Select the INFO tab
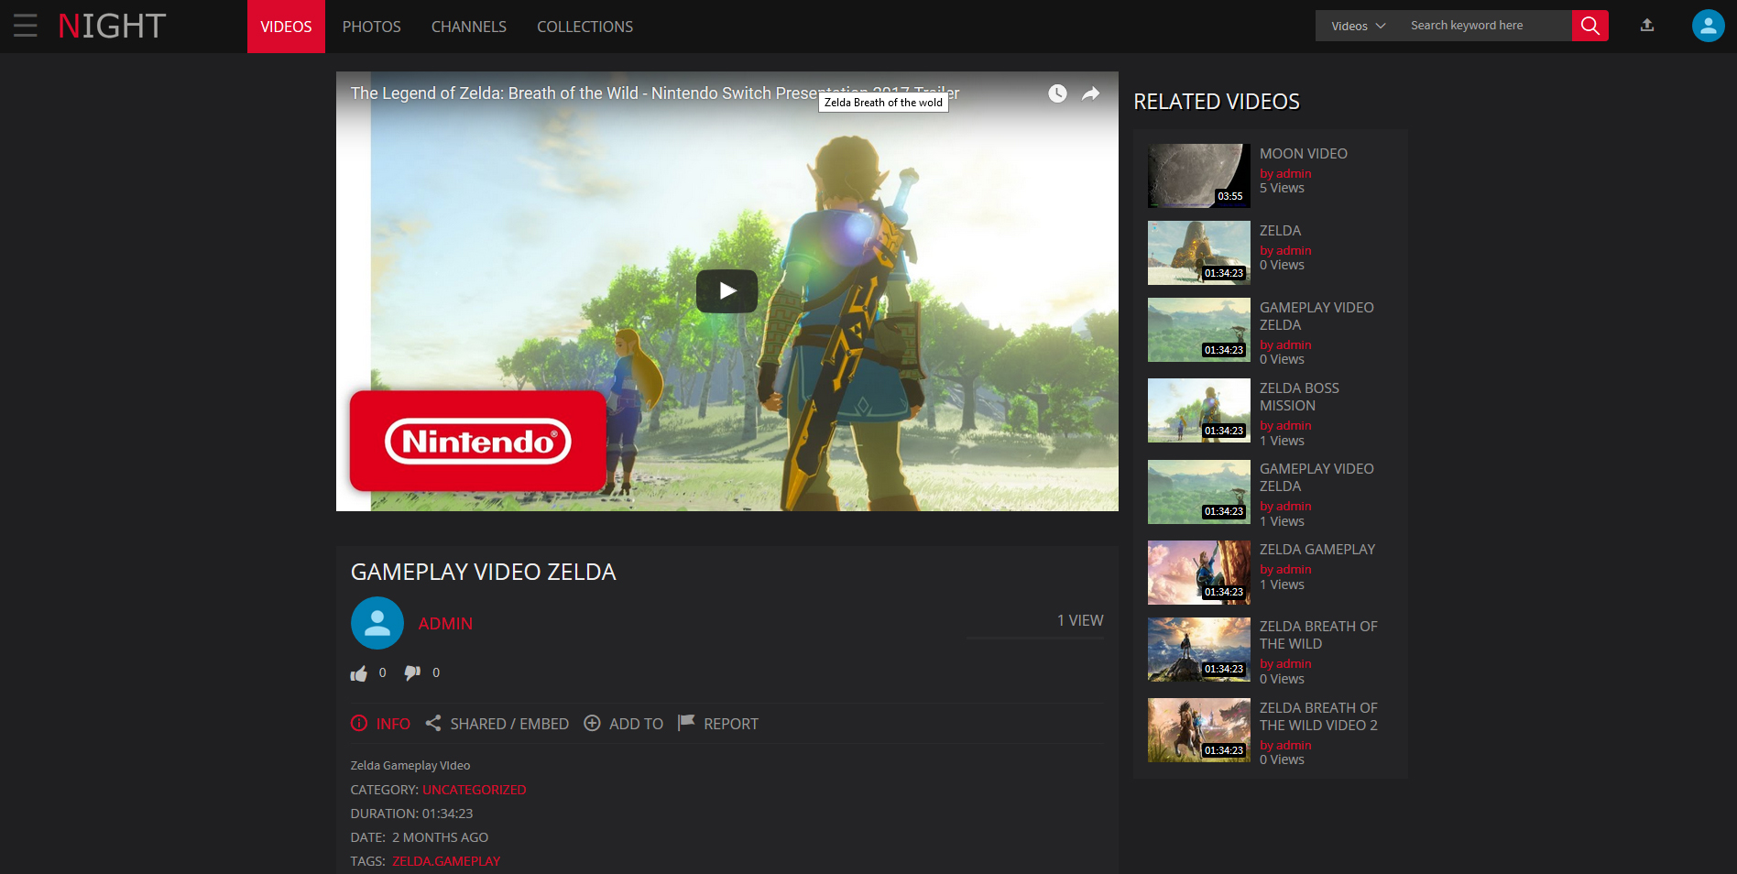This screenshot has width=1737, height=874. pos(393,724)
